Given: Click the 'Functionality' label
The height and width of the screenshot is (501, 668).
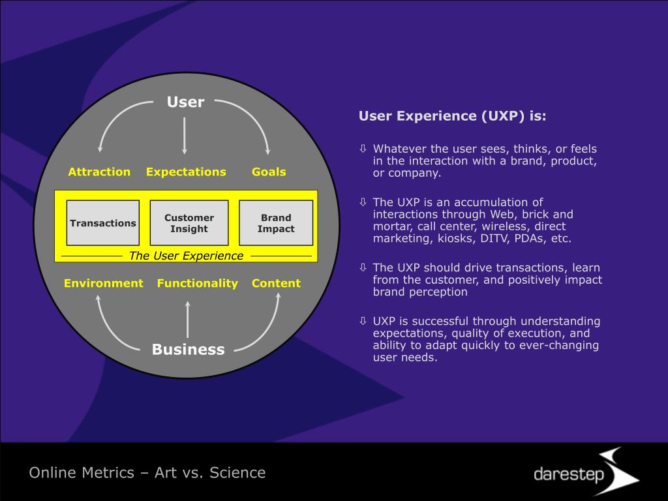Looking at the screenshot, I should (x=197, y=283).
